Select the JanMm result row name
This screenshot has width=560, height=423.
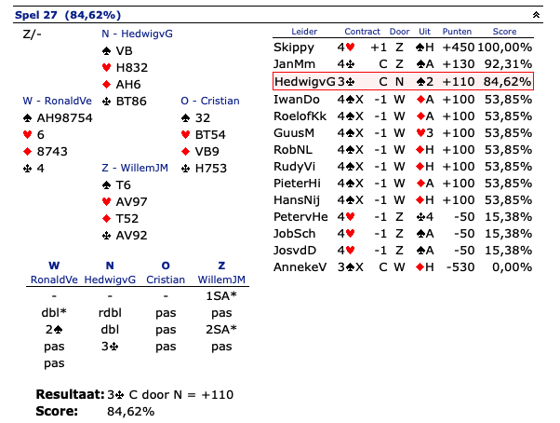point(294,64)
